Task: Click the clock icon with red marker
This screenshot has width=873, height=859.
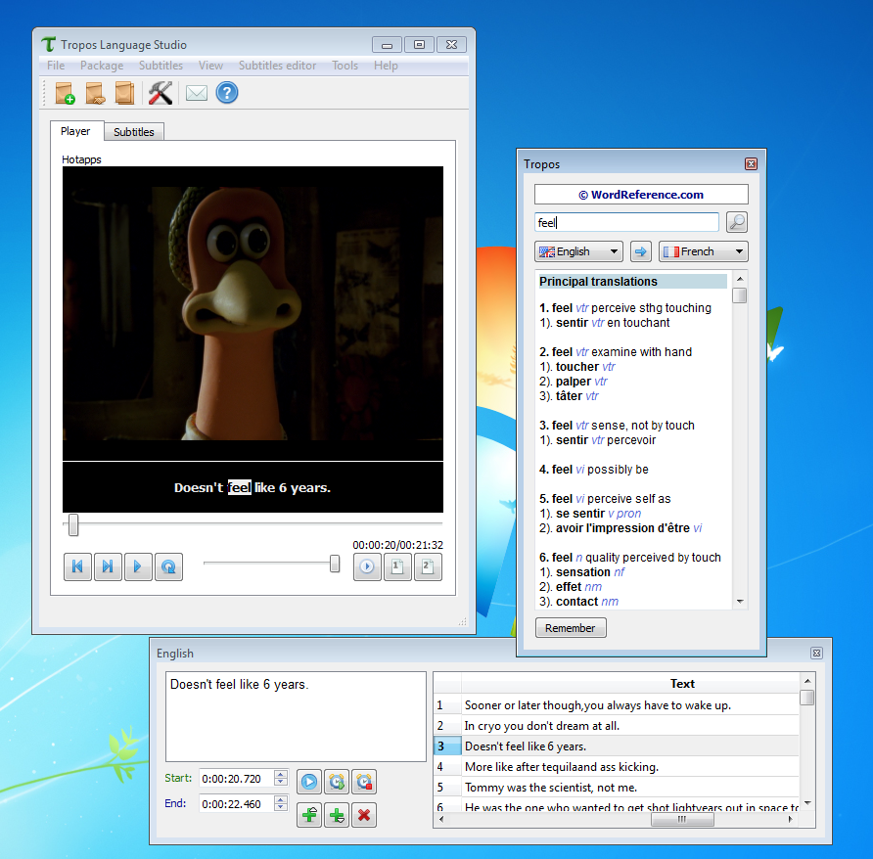Action: [x=364, y=782]
